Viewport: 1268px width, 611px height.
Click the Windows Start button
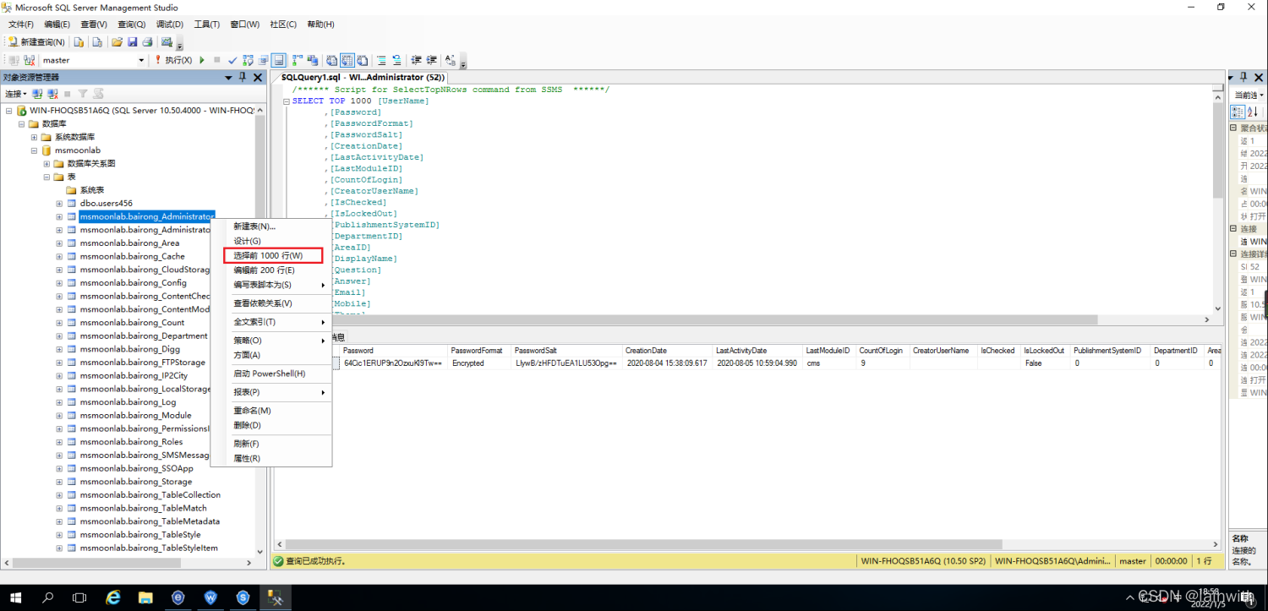(x=16, y=597)
